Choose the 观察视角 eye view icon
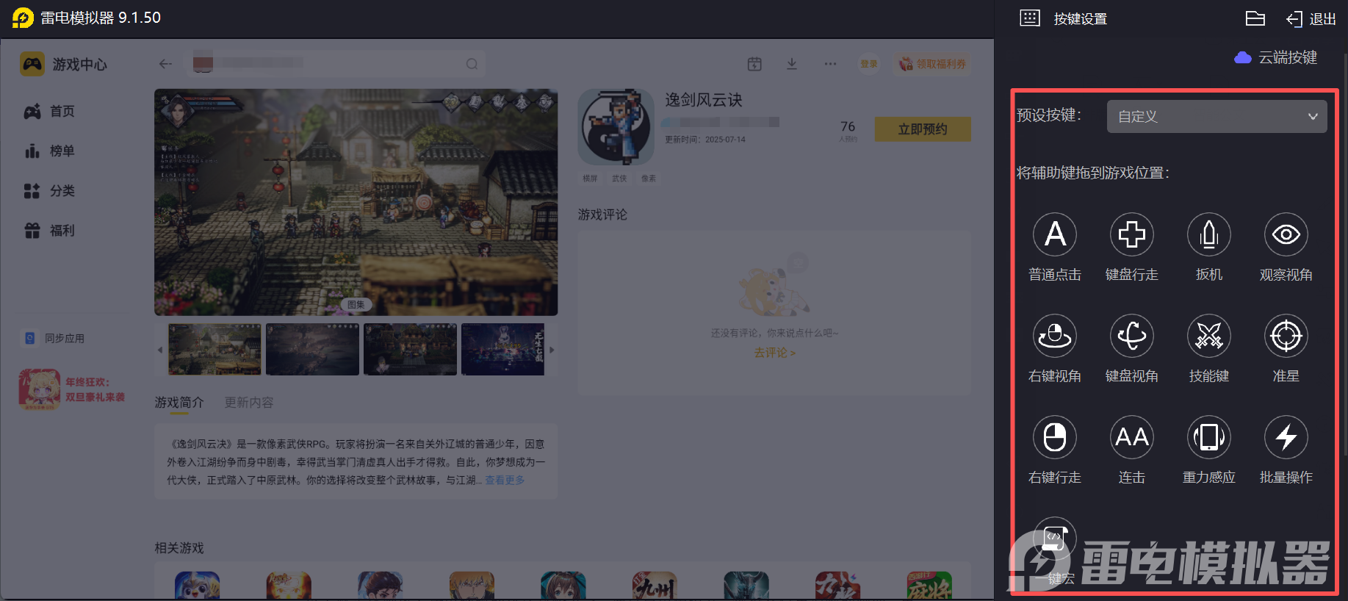 click(1286, 234)
